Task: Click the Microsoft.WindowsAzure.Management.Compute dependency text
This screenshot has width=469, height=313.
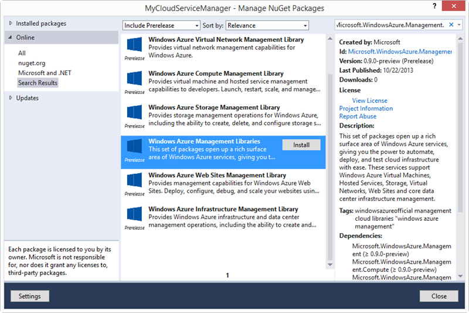Action: click(x=402, y=265)
